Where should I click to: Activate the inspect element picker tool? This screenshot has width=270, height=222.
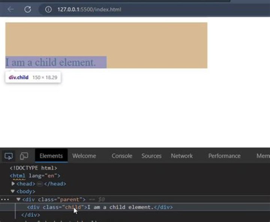point(9,156)
